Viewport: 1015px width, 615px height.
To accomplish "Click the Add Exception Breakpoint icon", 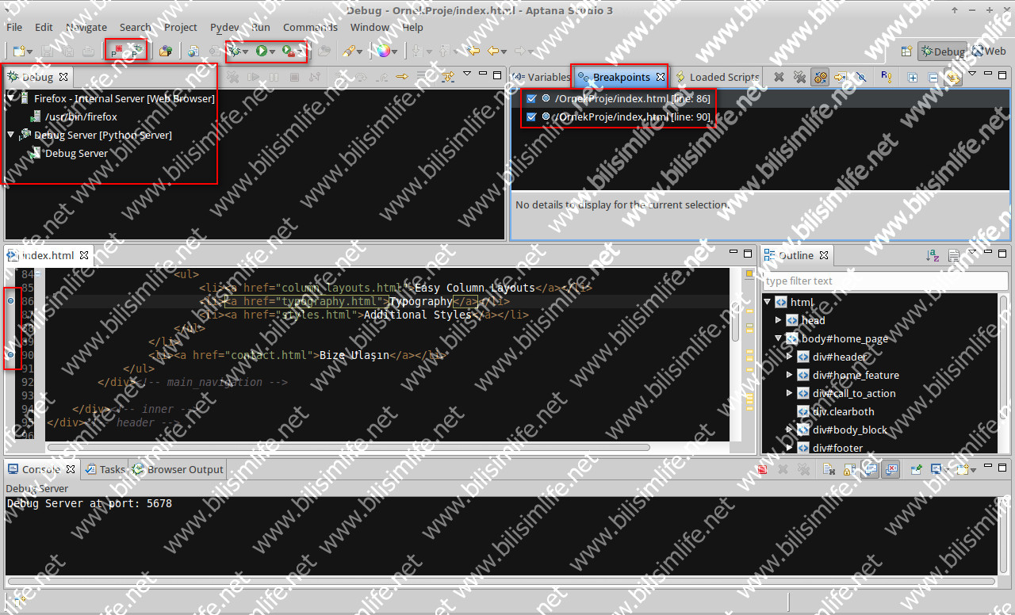I will point(887,77).
